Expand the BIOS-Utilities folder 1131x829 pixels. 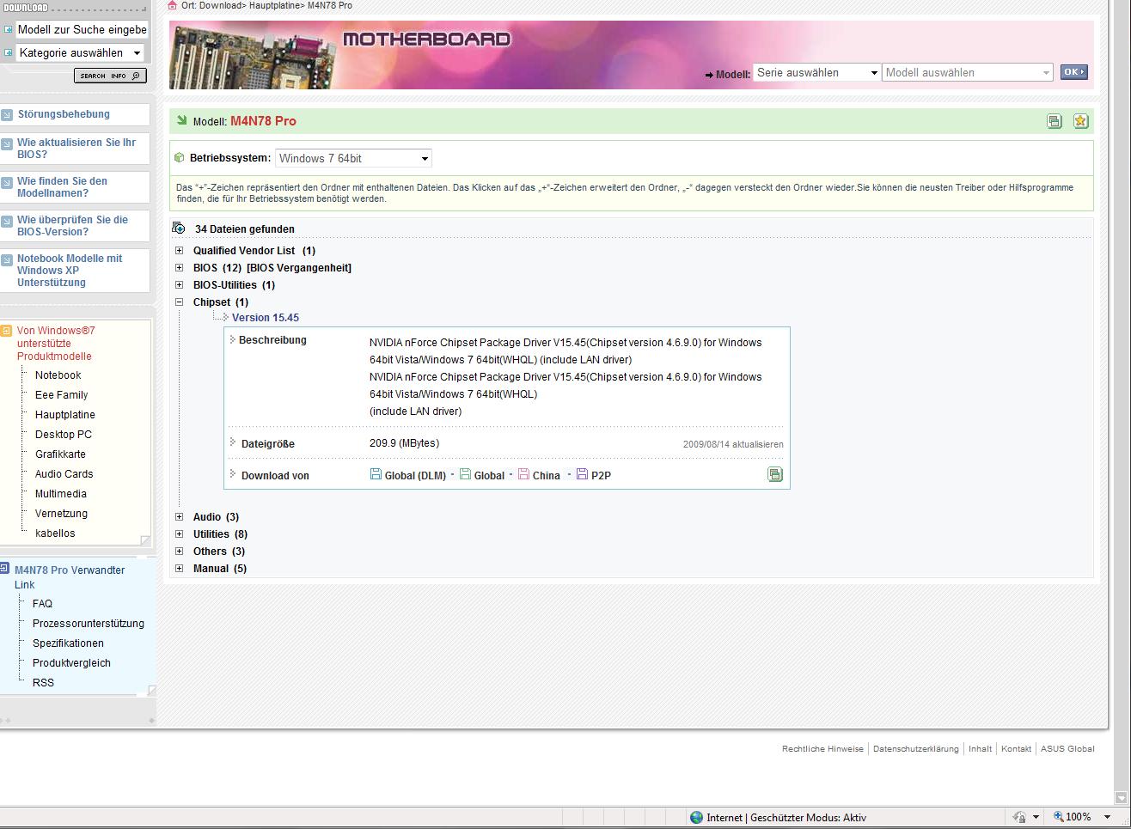click(x=179, y=284)
